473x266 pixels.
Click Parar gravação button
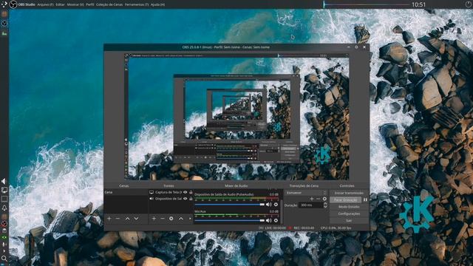point(346,199)
